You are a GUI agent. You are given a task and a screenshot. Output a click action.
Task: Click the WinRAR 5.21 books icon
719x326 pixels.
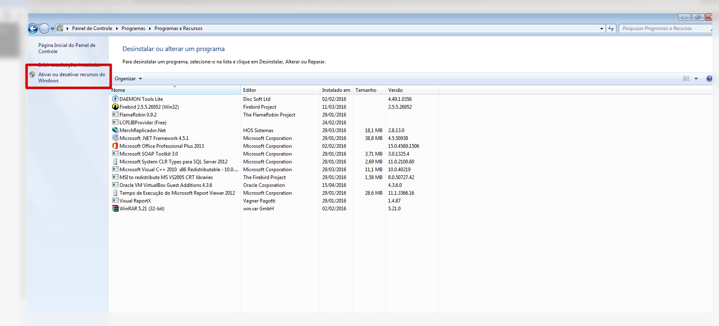(x=115, y=209)
